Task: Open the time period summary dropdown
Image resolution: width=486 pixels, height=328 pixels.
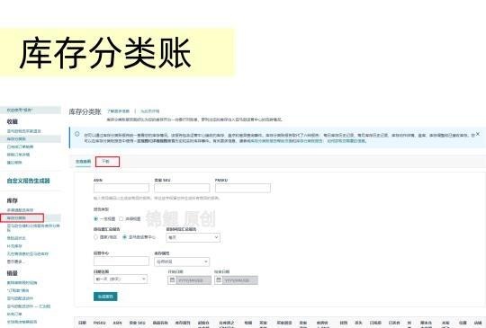Action: coord(193,237)
